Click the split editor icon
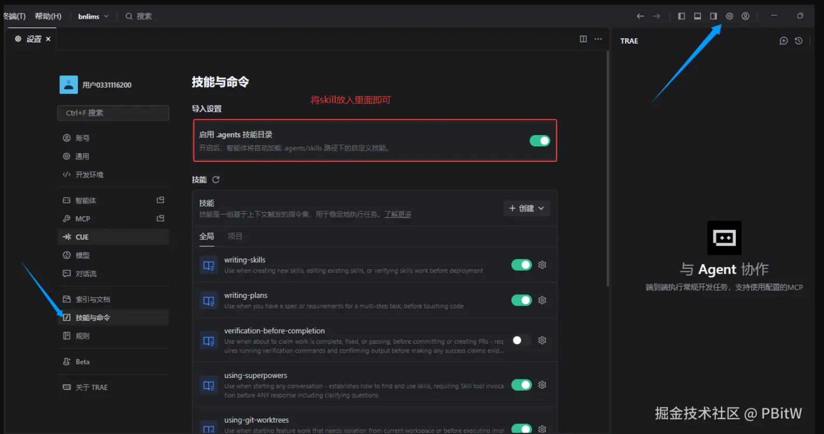The width and height of the screenshot is (824, 434). point(583,39)
